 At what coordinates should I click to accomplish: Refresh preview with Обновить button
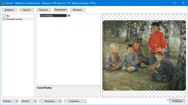tap(78, 10)
